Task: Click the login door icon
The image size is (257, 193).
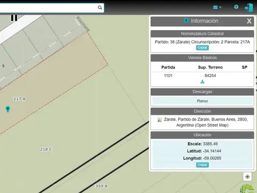Action: coord(249,8)
